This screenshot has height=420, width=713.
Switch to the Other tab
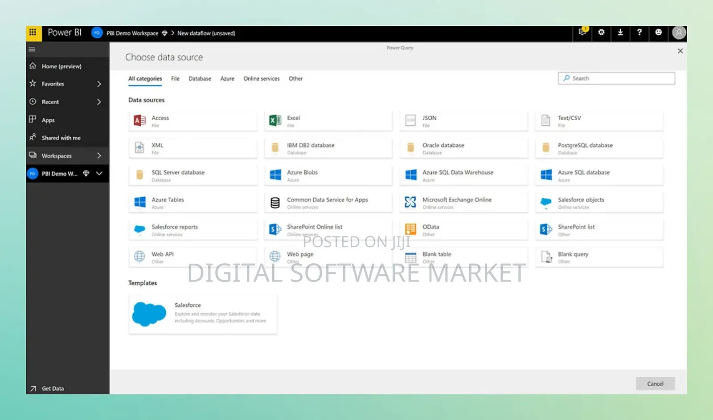296,79
